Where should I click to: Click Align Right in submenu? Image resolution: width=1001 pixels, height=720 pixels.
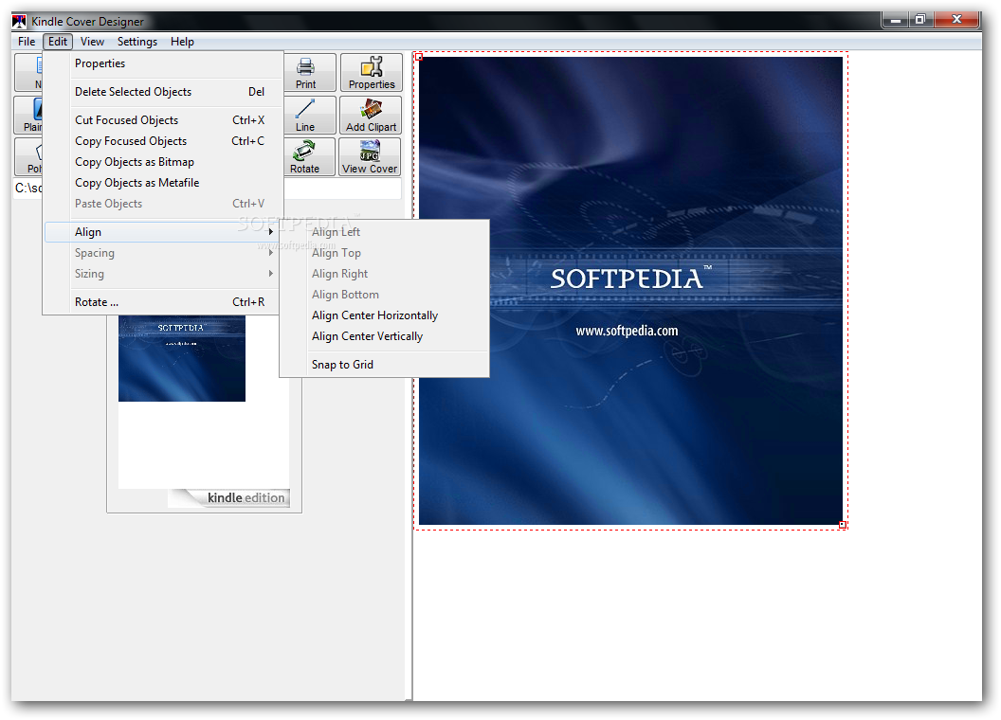[x=384, y=274]
